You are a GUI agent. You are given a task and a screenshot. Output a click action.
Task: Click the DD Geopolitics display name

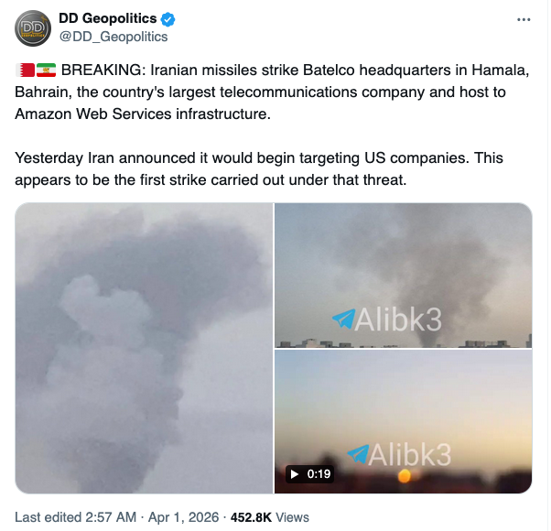point(107,18)
